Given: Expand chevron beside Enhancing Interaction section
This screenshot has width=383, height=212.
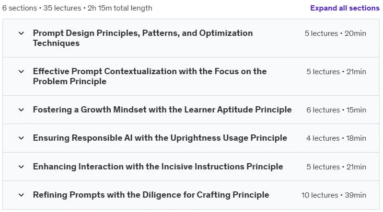Looking at the screenshot, I should tap(21, 167).
